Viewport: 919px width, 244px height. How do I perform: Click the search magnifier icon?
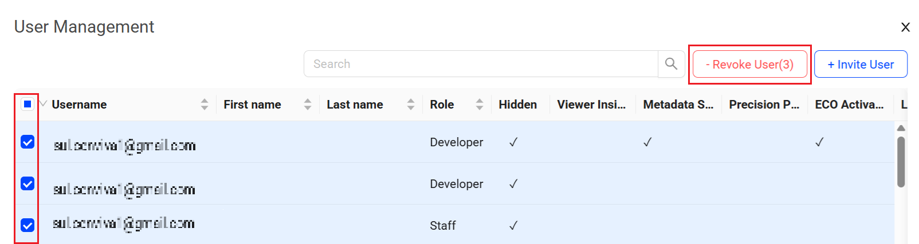[671, 64]
